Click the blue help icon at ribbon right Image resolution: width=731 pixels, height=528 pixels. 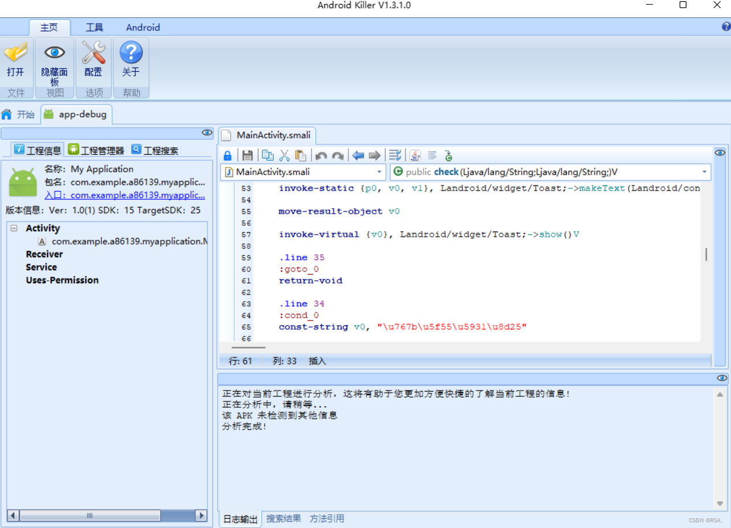point(726,27)
